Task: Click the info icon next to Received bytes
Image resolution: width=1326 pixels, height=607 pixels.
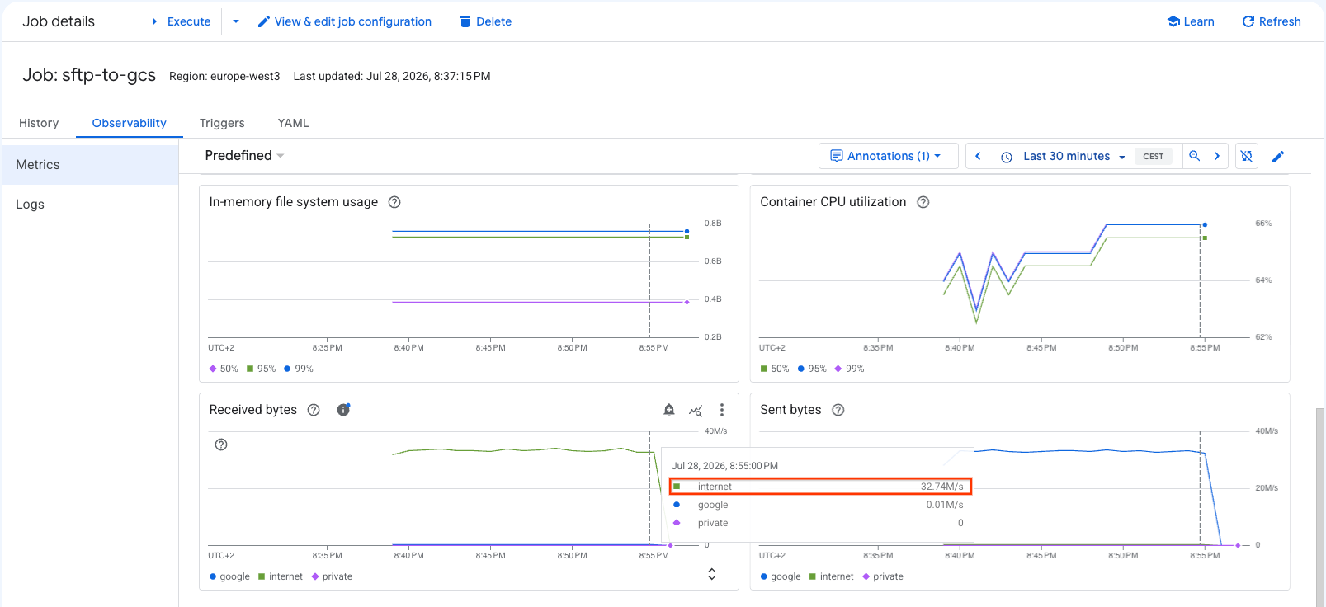Action: 343,410
